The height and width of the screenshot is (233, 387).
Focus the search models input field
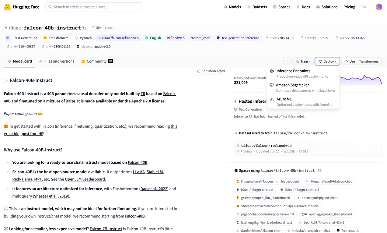coord(94,7)
